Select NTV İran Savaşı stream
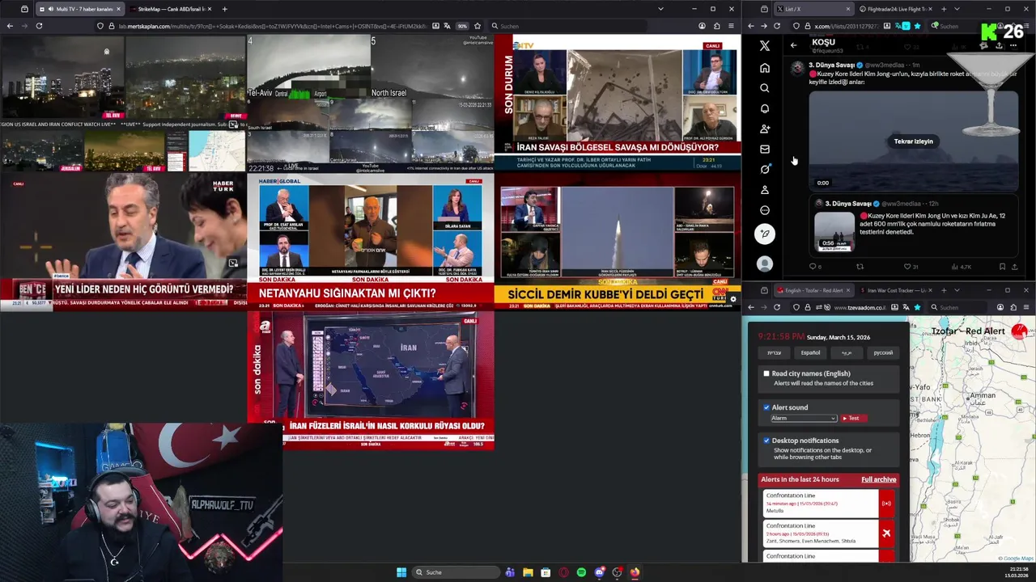 [x=618, y=103]
